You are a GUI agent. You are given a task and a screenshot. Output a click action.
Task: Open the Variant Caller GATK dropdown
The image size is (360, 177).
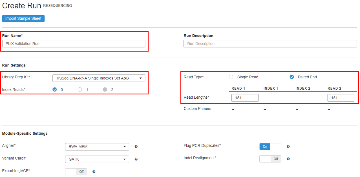(97, 159)
